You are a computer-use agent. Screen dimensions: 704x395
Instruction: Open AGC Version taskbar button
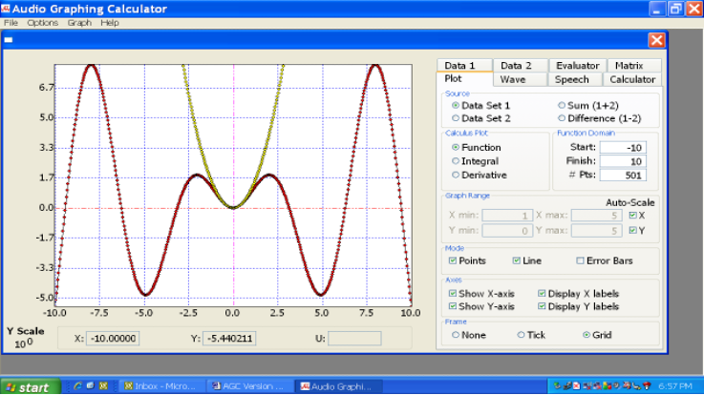click(248, 386)
